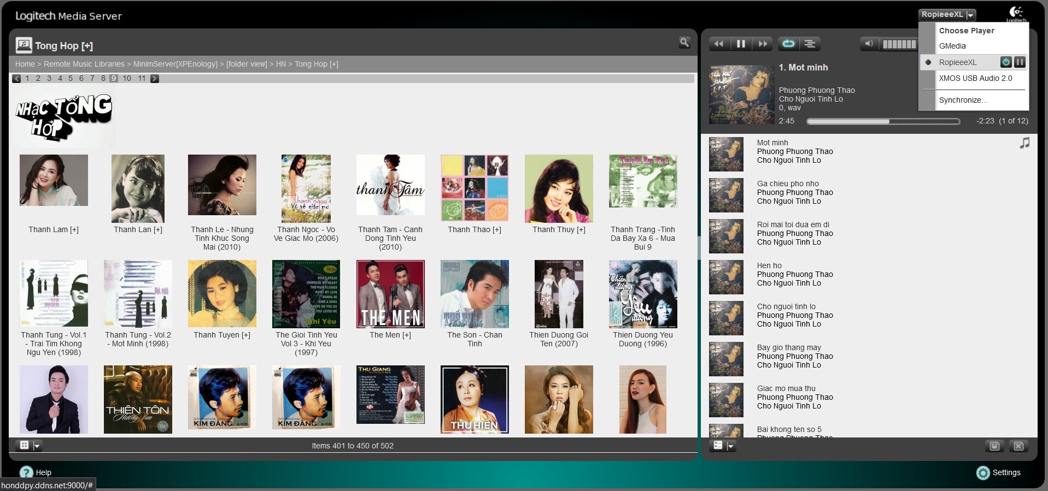Open The Men [+] album cover
This screenshot has height=491, width=1048.
(x=390, y=294)
